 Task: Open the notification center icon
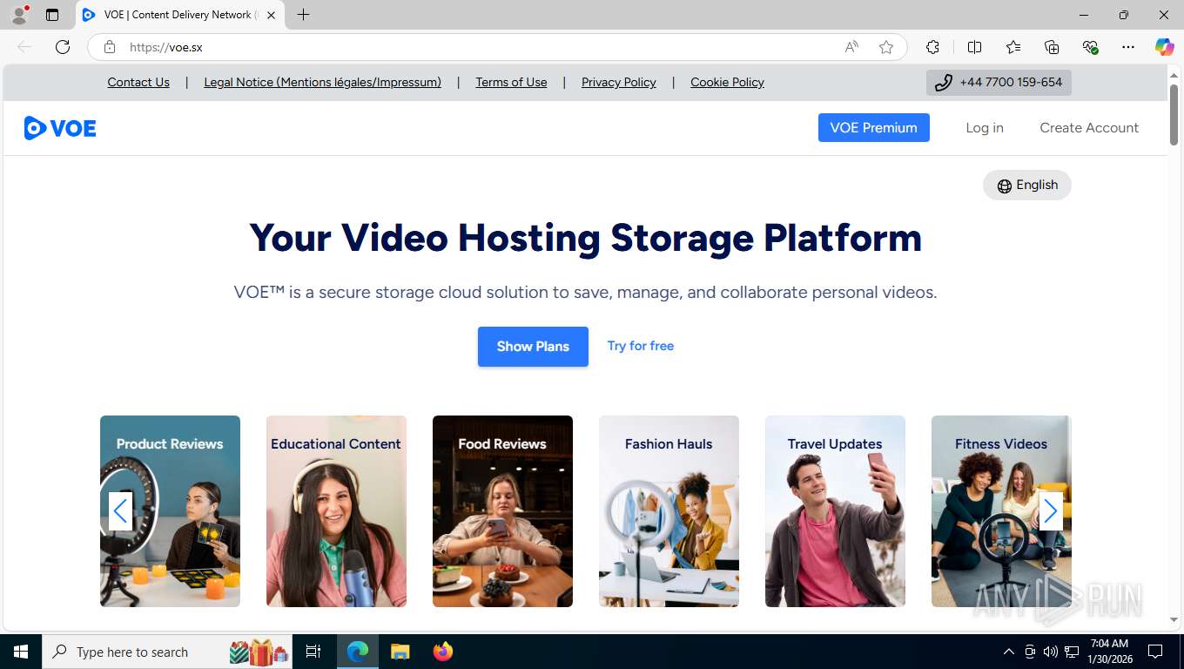coord(1155,652)
